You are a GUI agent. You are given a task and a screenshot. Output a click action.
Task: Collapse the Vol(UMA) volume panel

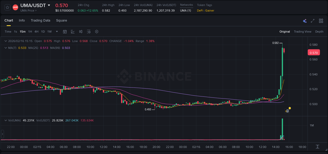6,120
